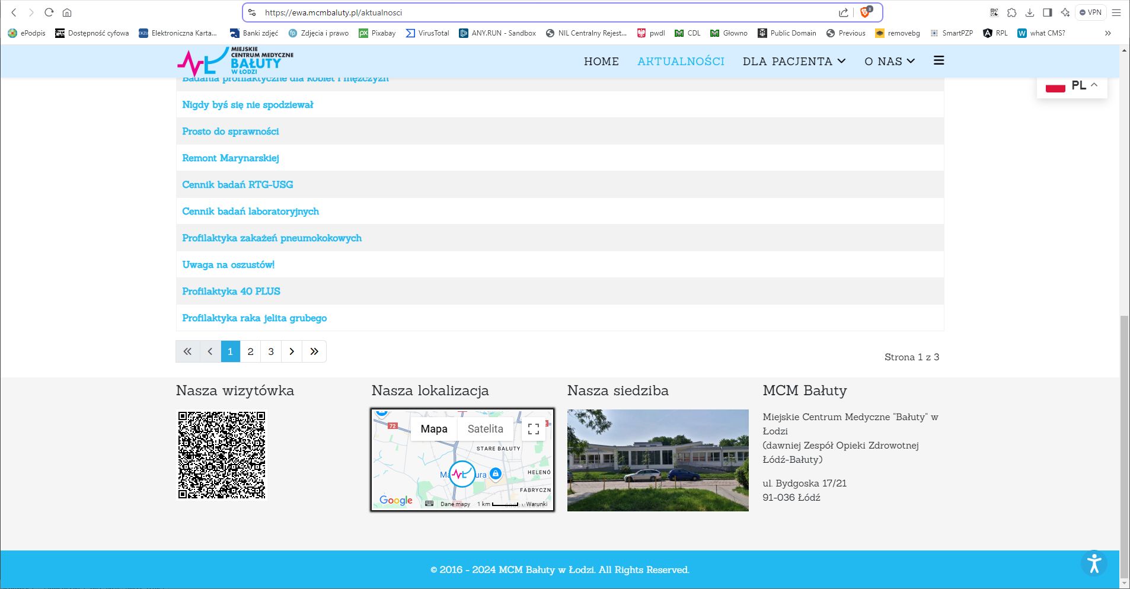The image size is (1130, 589).
Task: Open the SmartPZP bookmark
Action: (x=952, y=33)
